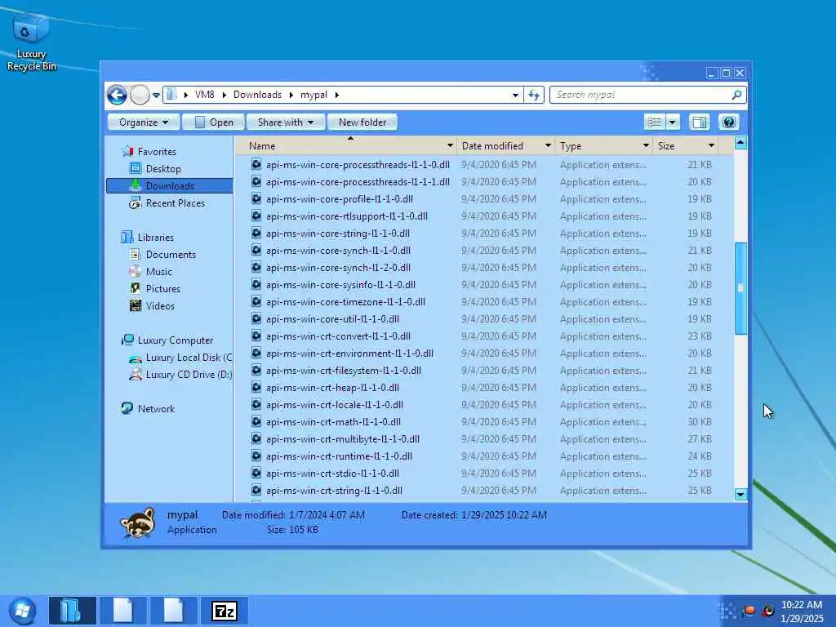Select Network in the navigation pane

coord(149,408)
